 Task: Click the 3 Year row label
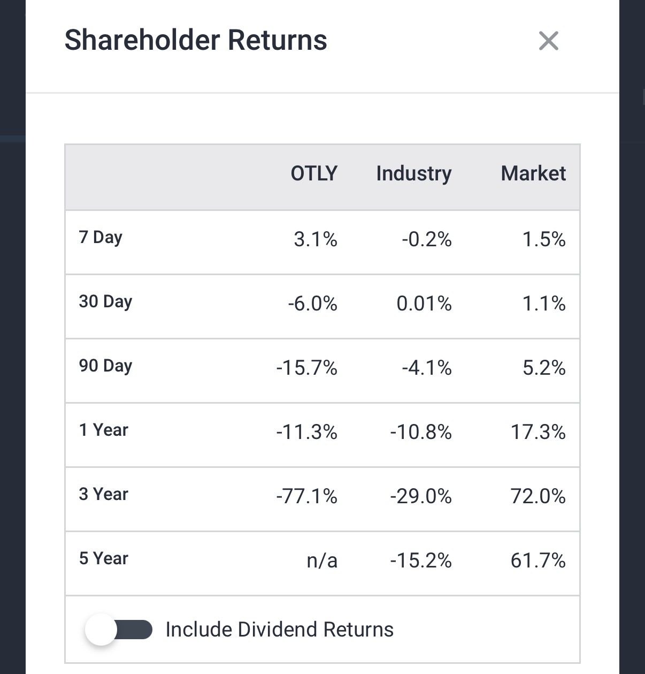(104, 494)
